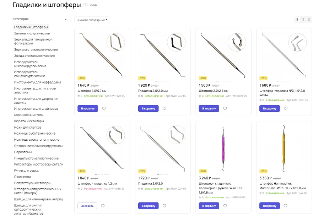The width and height of the screenshot is (324, 216).
Task: Switch to grid view icon
Action: coord(297,20)
